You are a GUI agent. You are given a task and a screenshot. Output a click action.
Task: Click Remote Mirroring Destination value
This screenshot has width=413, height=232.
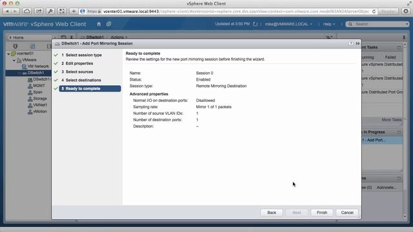[x=221, y=86]
